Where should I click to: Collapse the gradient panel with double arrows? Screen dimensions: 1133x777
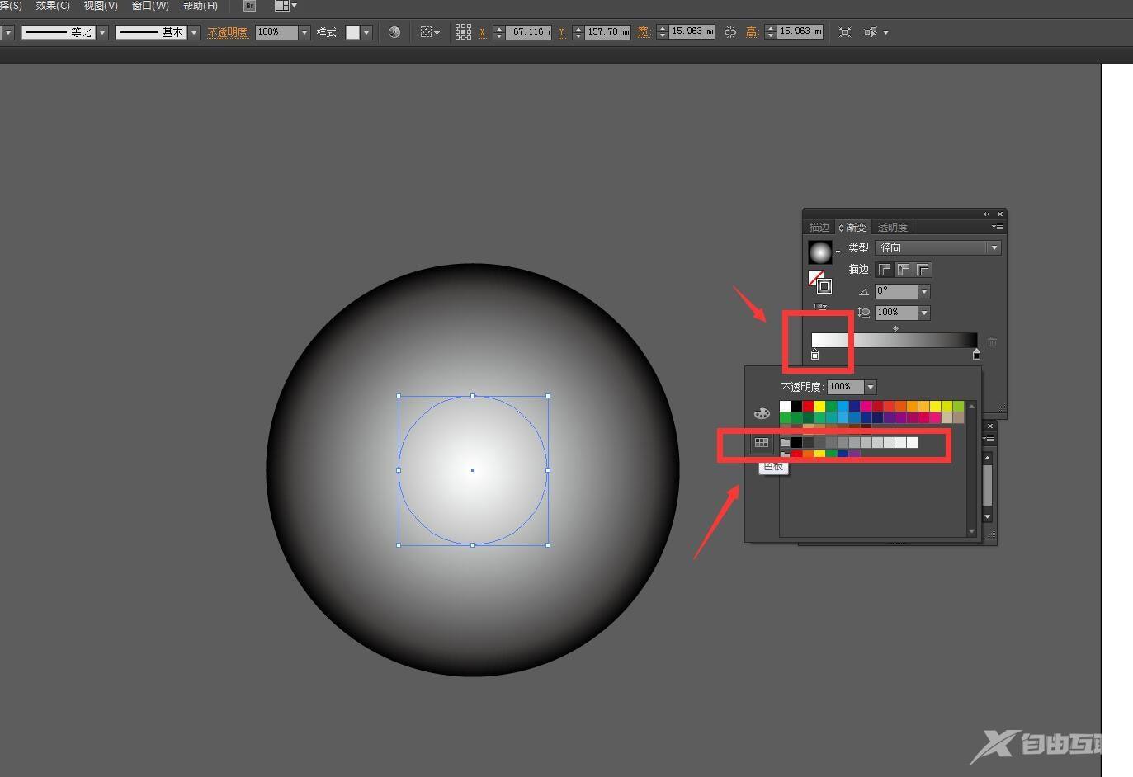986,214
